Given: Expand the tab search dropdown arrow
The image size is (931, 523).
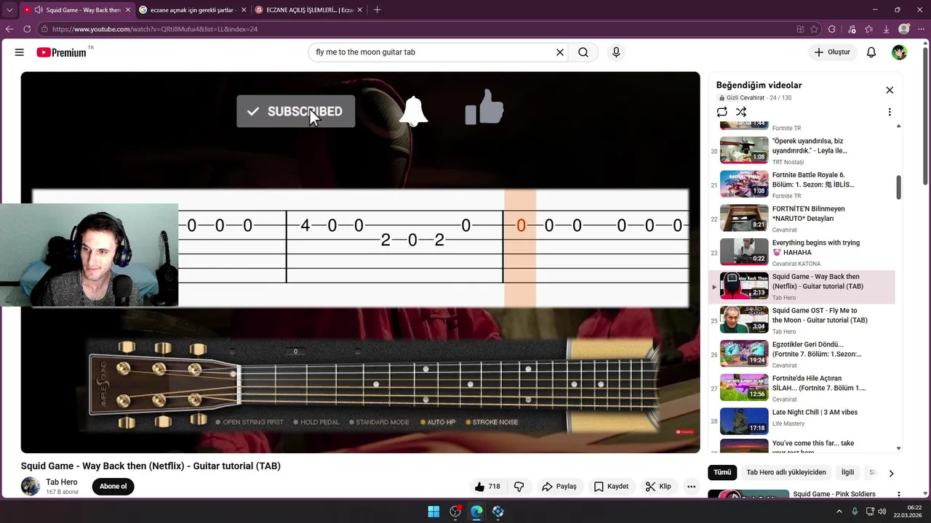Looking at the screenshot, I should (x=9, y=10).
